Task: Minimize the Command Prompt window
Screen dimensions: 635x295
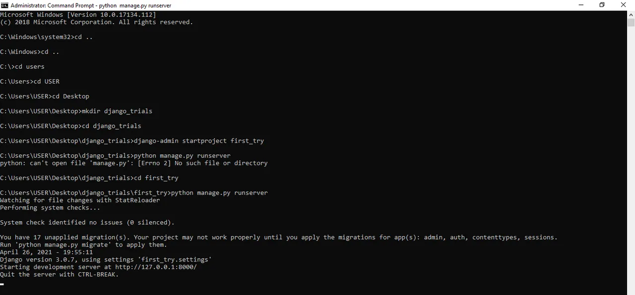Action: click(581, 5)
